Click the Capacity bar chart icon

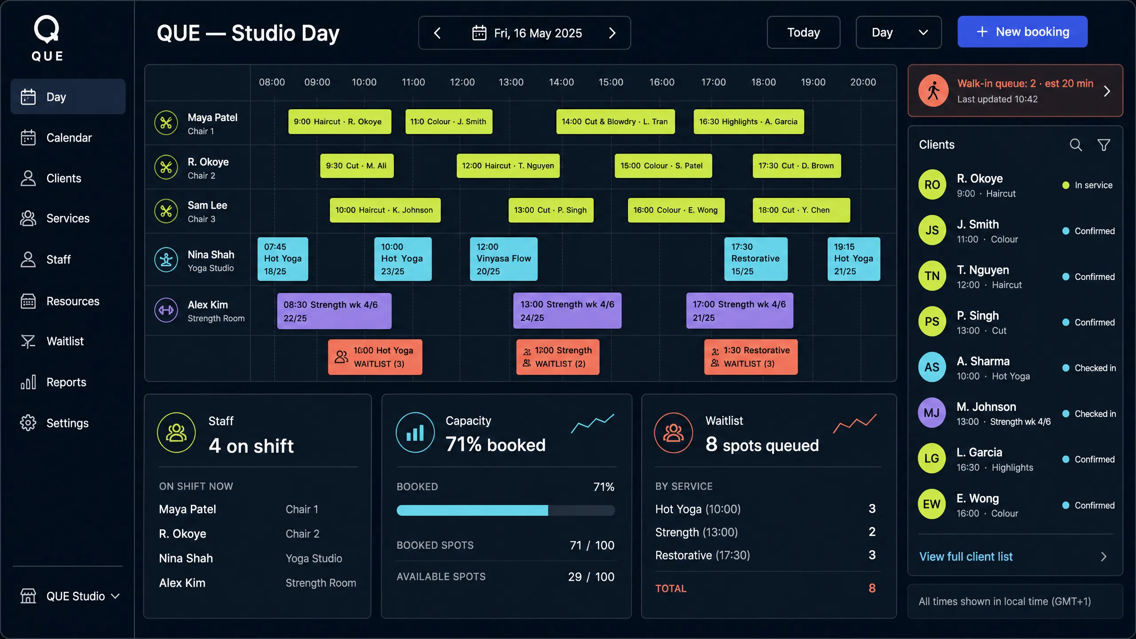point(415,433)
